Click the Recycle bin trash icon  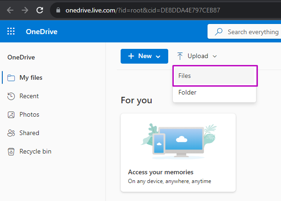click(11, 152)
